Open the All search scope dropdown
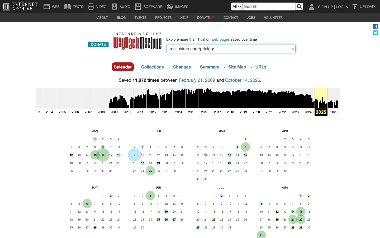Viewport: 380px width, 238px height. [x=237, y=7]
